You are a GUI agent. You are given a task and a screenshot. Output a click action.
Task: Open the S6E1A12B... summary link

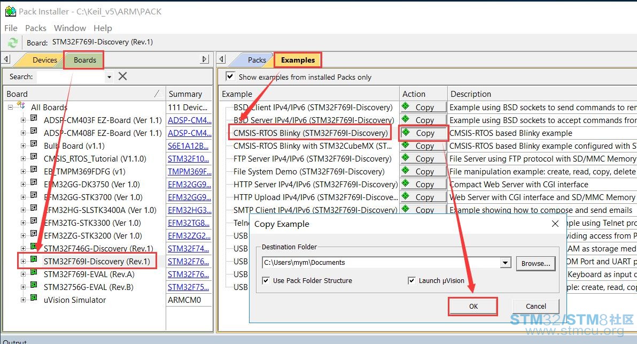pyautogui.click(x=188, y=146)
